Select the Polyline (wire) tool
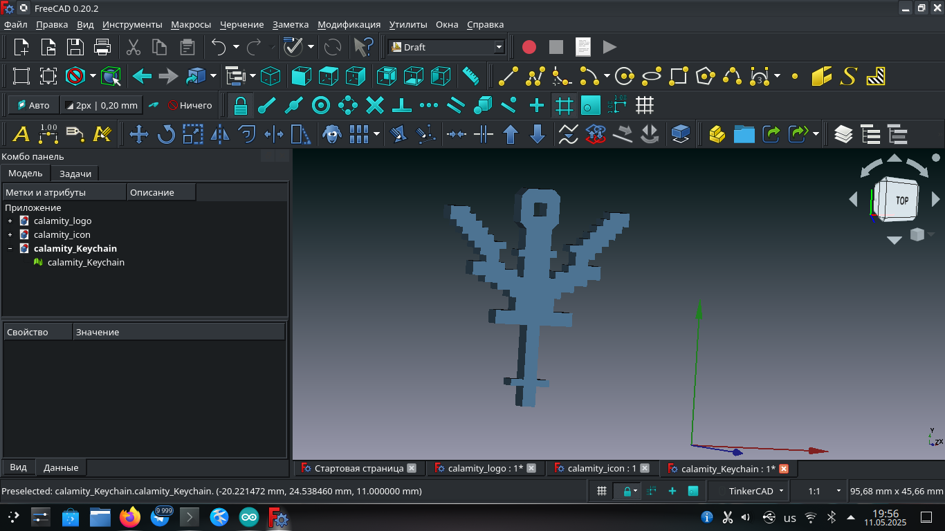The image size is (945, 531). 535,76
